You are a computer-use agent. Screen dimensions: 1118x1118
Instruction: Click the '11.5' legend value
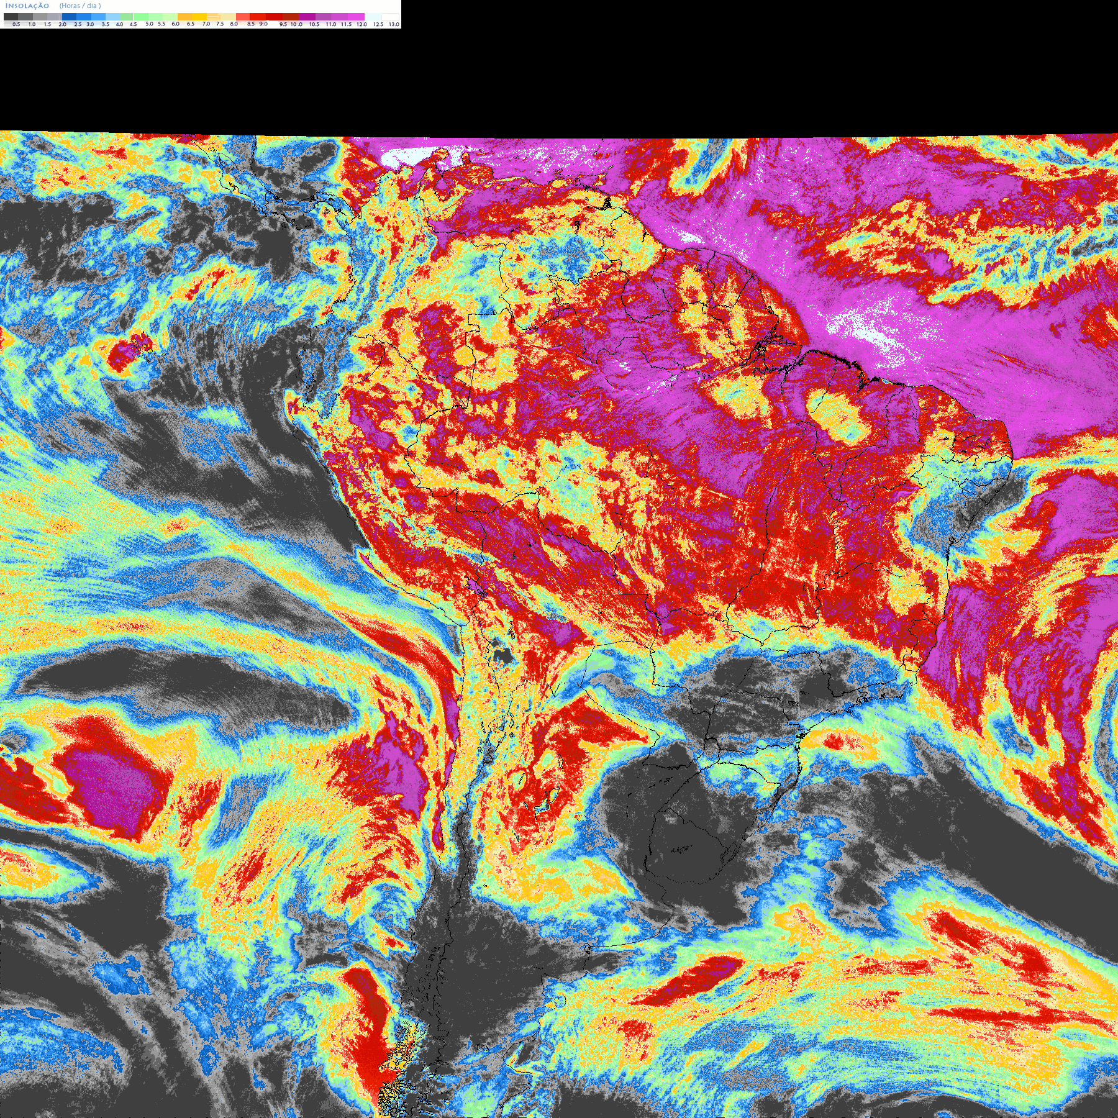[347, 24]
